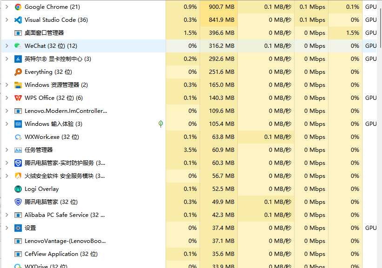Screen dimensions: 382x268
Task: Click the 251.6 MB memory value
Action: 221,72
